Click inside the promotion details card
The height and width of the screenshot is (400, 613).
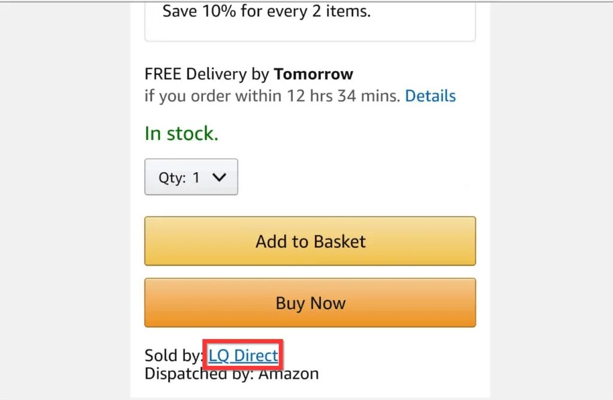click(309, 21)
